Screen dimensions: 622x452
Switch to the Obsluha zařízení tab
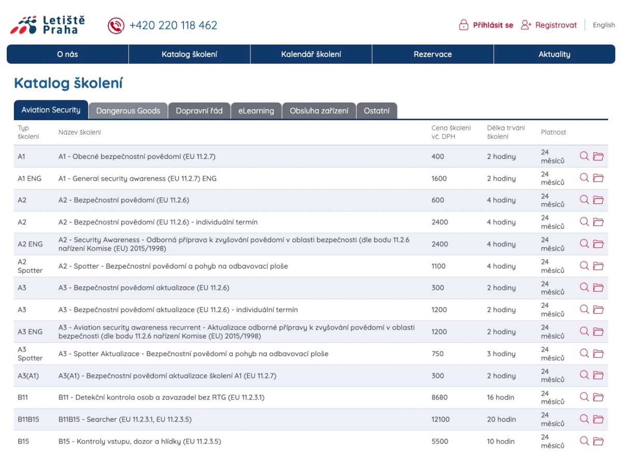coord(319,111)
